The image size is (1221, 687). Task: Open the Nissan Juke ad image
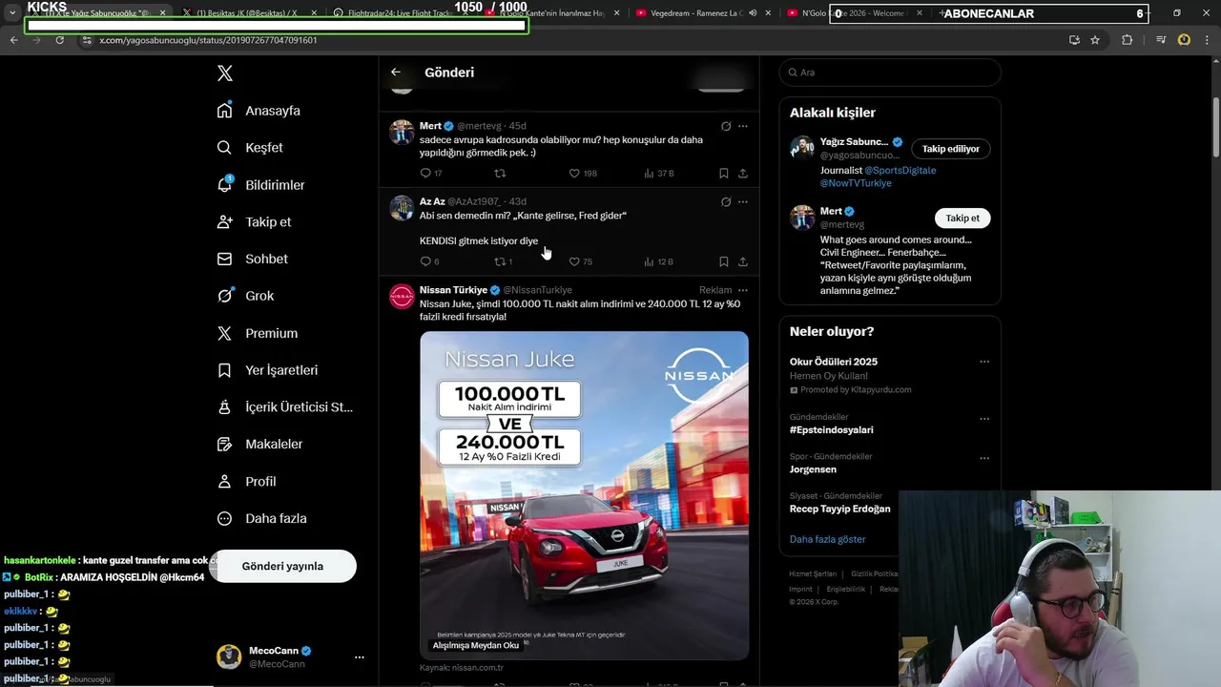coord(584,494)
